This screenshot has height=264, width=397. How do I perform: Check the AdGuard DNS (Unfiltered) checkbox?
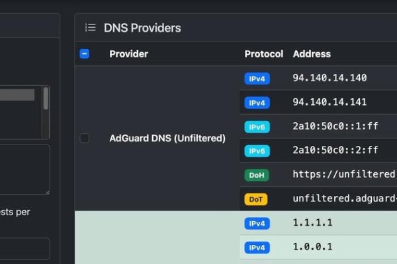85,138
